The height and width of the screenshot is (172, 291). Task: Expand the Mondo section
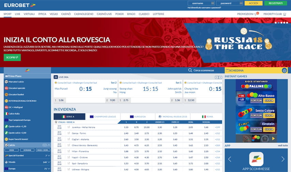pos(49,162)
